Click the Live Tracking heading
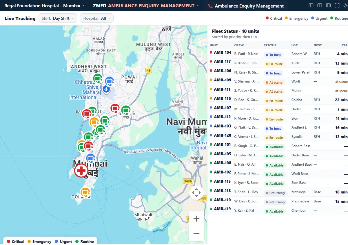The width and height of the screenshot is (348, 245). coord(20,18)
